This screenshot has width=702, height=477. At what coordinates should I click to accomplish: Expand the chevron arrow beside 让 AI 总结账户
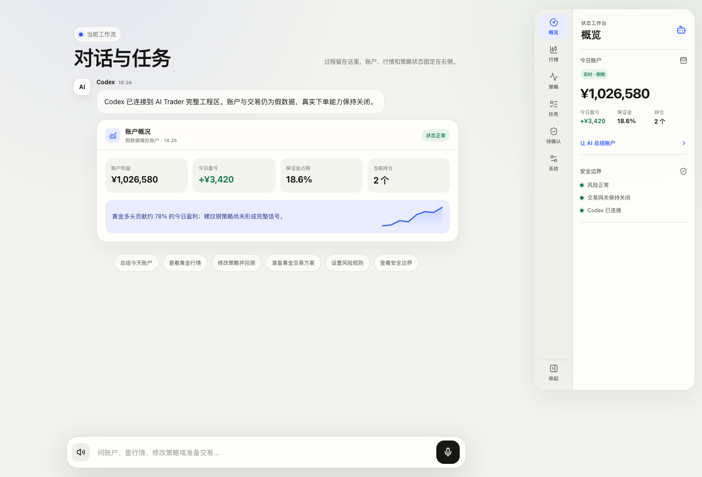click(x=684, y=143)
